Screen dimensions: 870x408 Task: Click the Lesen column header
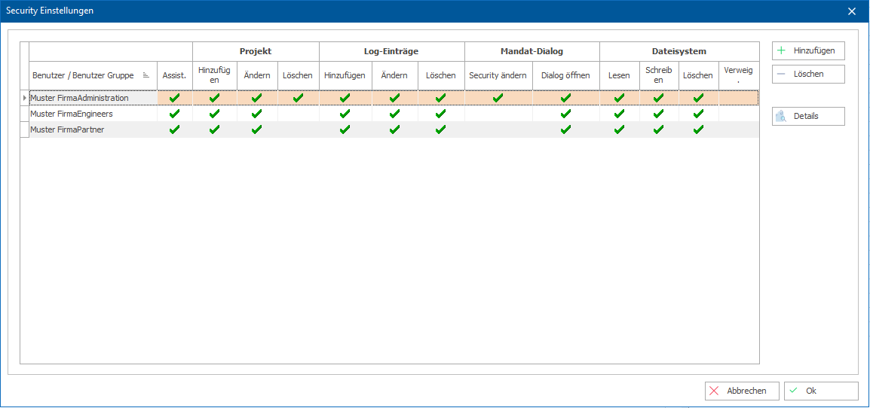[619, 75]
